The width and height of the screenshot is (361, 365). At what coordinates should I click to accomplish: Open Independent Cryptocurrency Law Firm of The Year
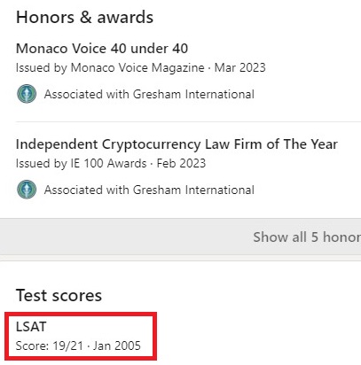coord(177,144)
